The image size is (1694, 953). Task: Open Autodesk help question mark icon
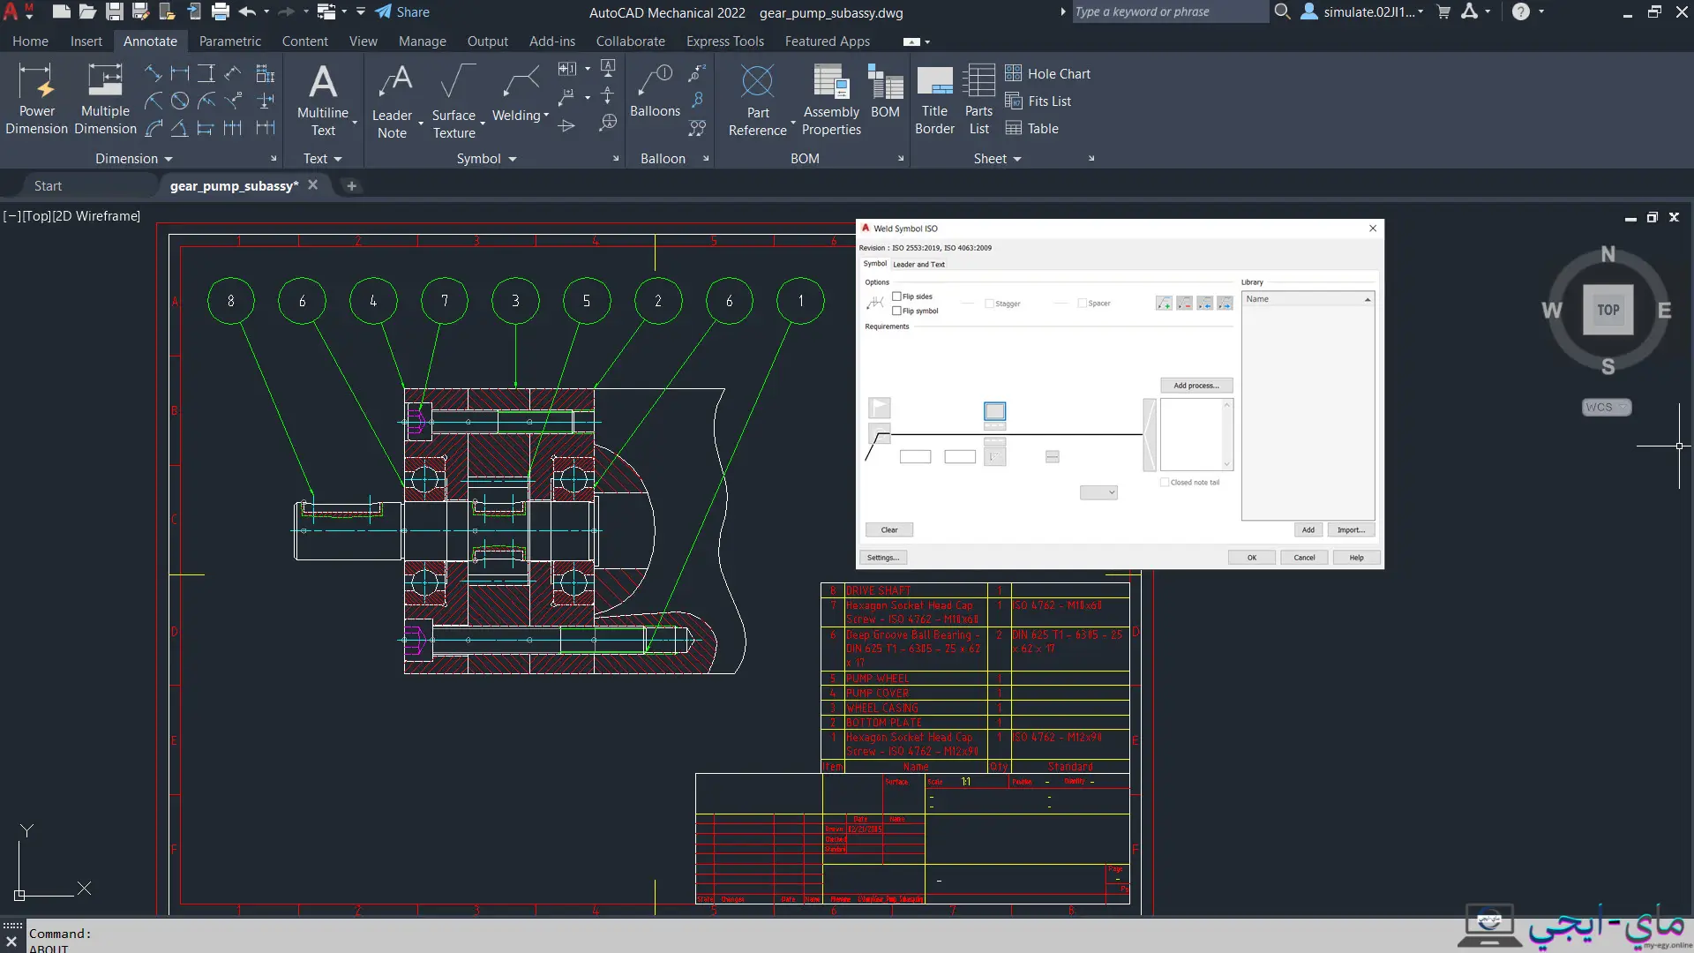[x=1520, y=12]
